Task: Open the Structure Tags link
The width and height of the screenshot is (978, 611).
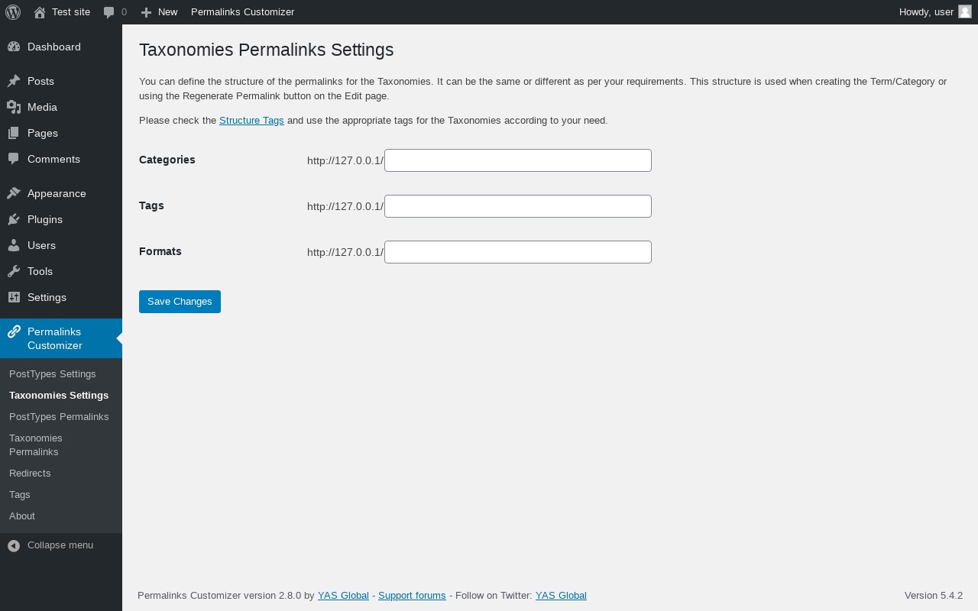Action: click(251, 121)
